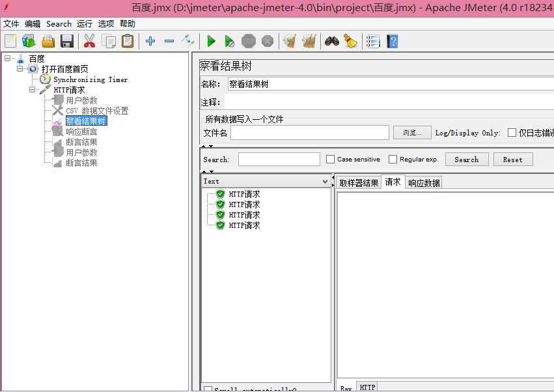Collapse the 打开百度首页 thread group node
The image size is (554, 392).
coord(20,68)
